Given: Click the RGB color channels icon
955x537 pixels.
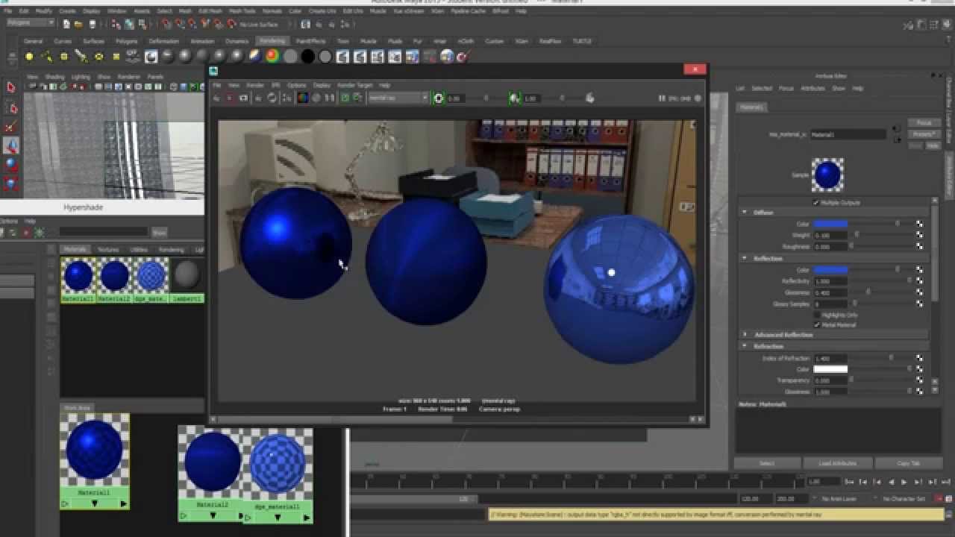Looking at the screenshot, I should (x=302, y=98).
